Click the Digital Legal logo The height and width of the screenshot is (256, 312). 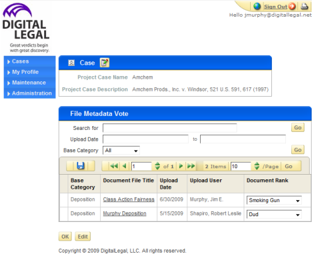pos(26,28)
